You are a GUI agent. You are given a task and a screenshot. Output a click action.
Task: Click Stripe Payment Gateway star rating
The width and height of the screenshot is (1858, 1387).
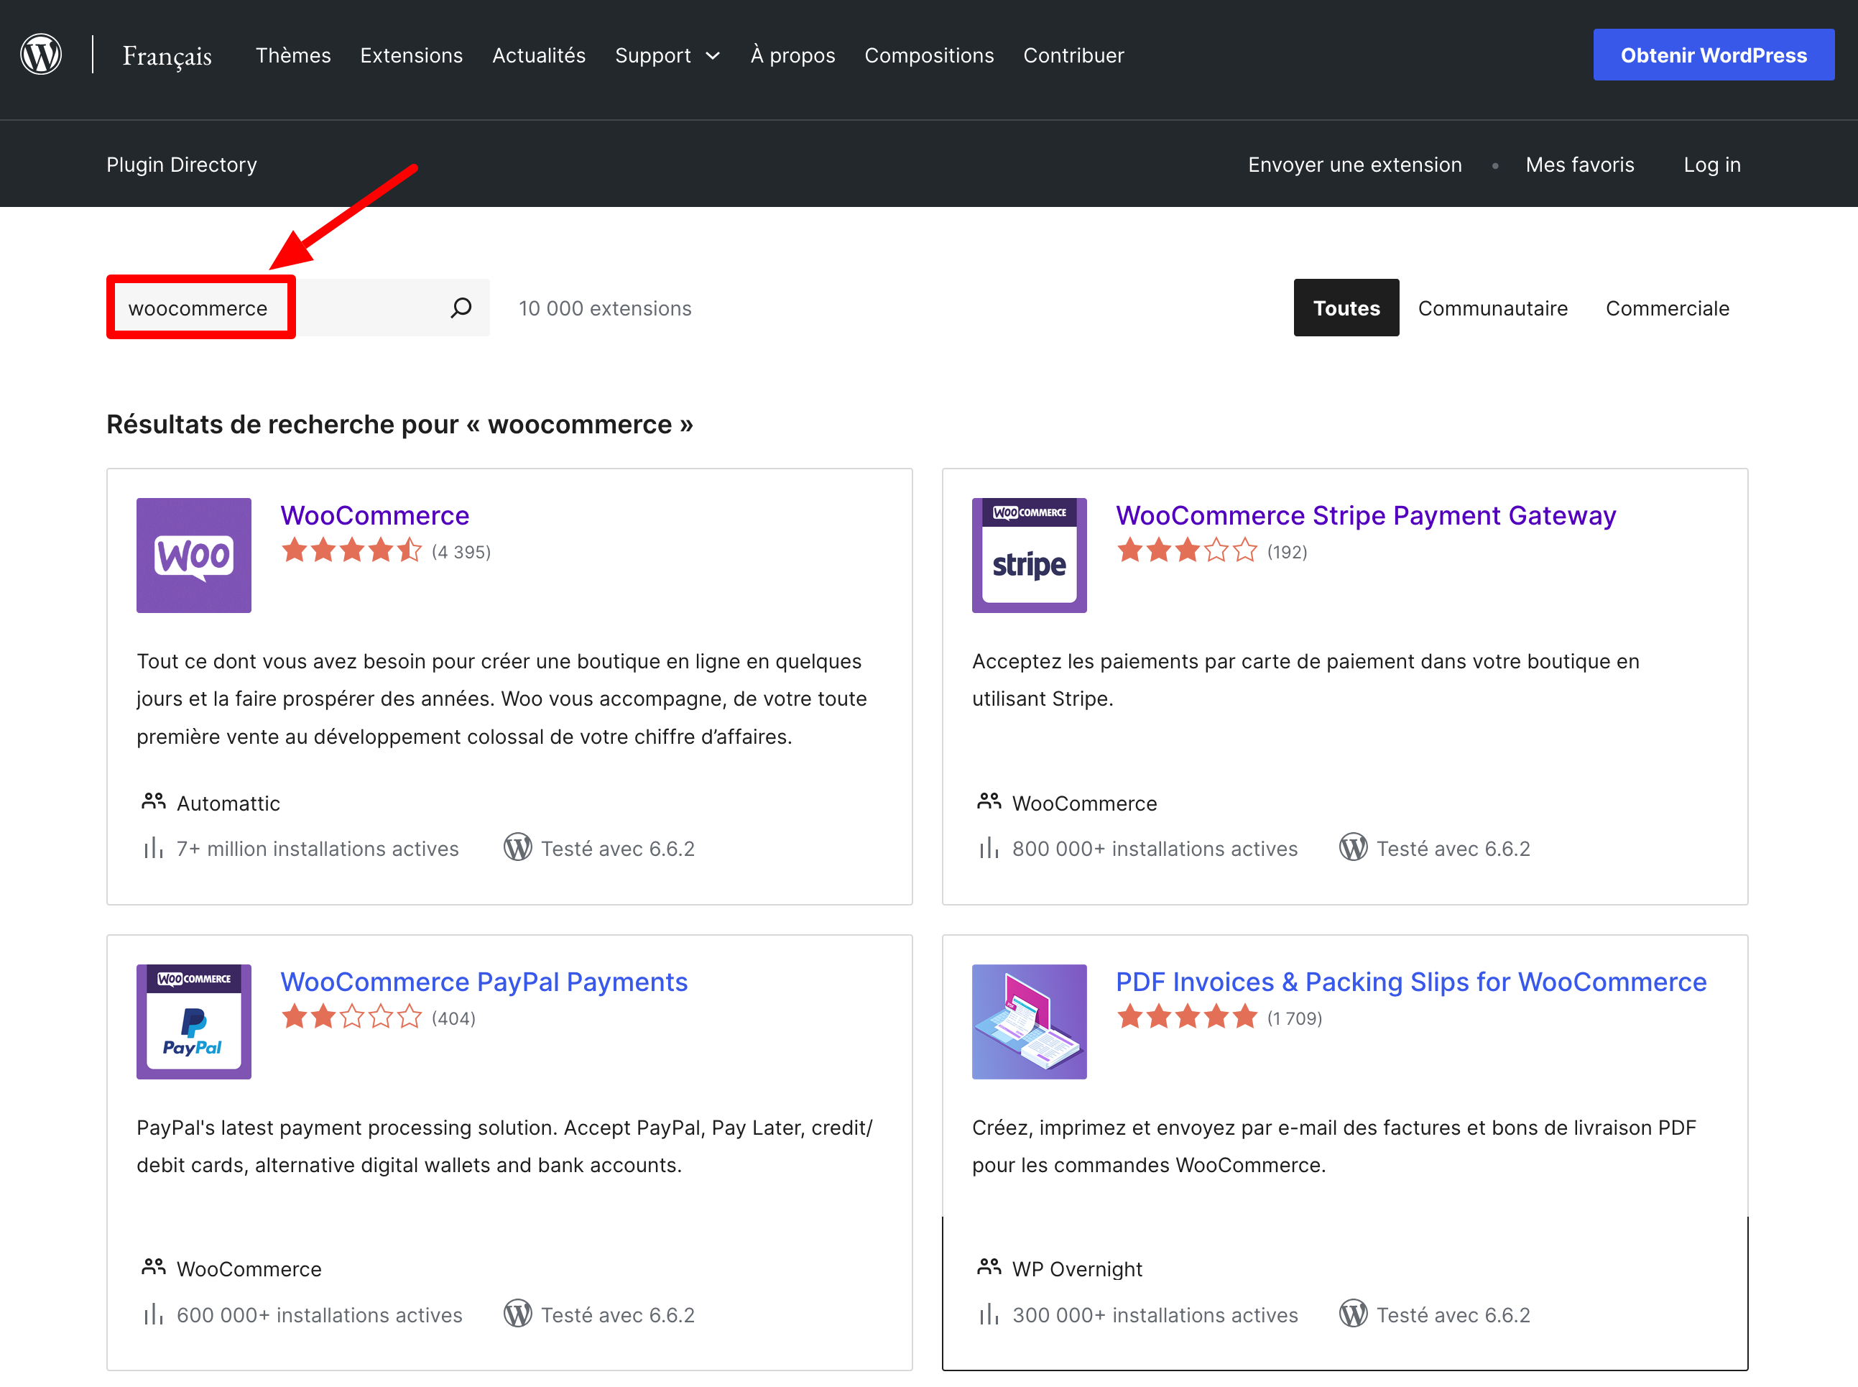click(1187, 550)
